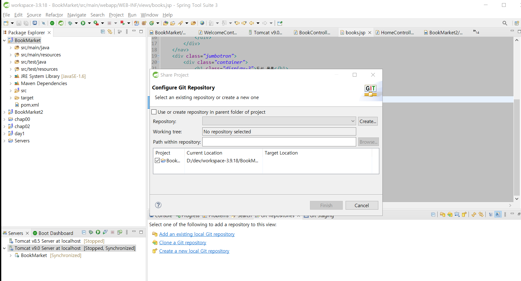Screen dimensions: 521x281
Task: Uncheck the Book... project checkbox in table
Action: click(157, 160)
